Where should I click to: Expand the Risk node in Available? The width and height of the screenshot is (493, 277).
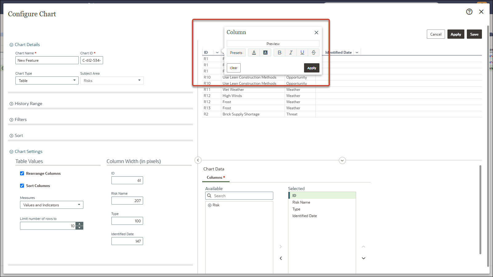210,205
